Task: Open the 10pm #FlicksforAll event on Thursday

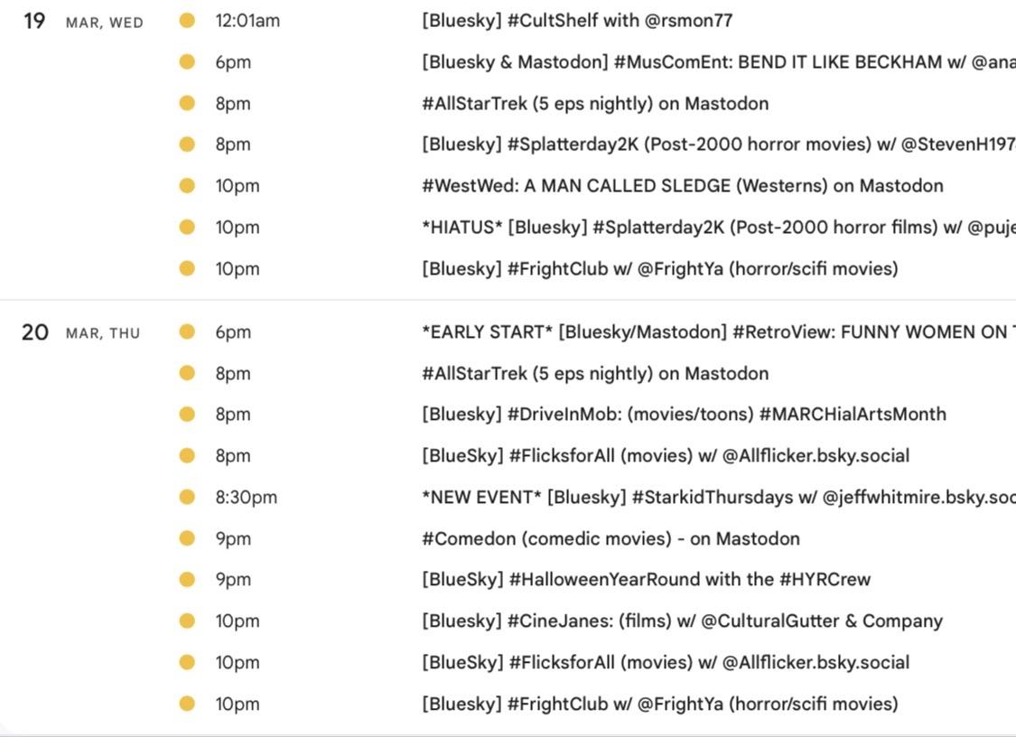Action: (666, 662)
